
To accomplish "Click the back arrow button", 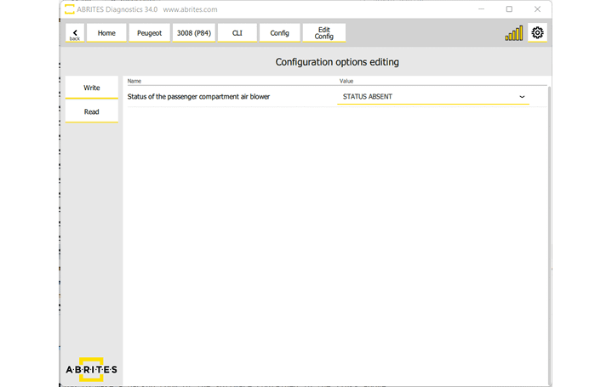I will click(x=75, y=33).
